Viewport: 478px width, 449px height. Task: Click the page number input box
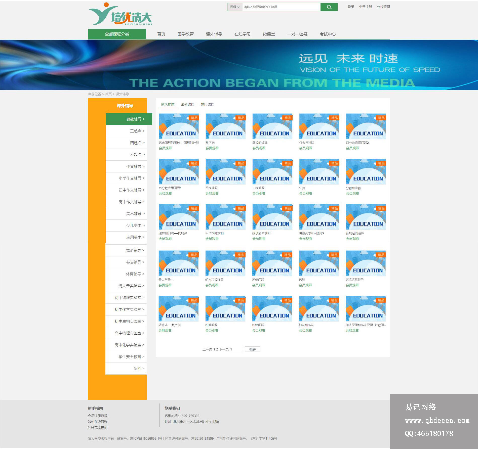click(x=236, y=349)
